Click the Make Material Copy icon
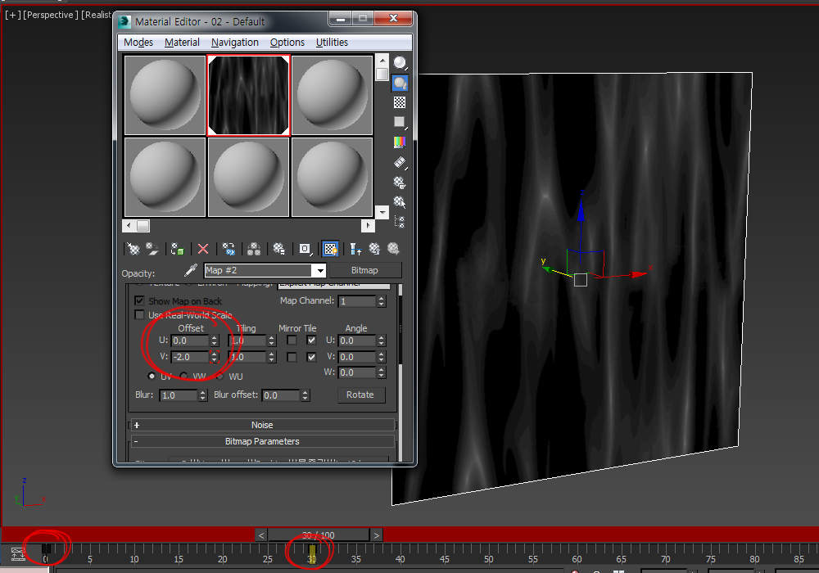The image size is (819, 573). point(229,249)
